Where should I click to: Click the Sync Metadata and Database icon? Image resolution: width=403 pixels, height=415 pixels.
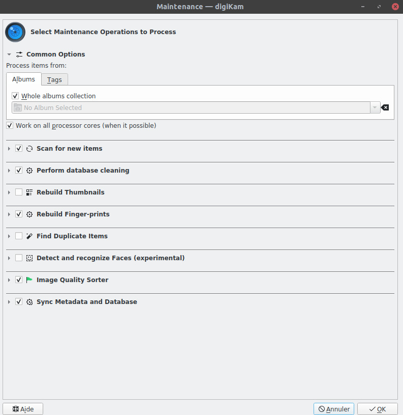pos(29,302)
